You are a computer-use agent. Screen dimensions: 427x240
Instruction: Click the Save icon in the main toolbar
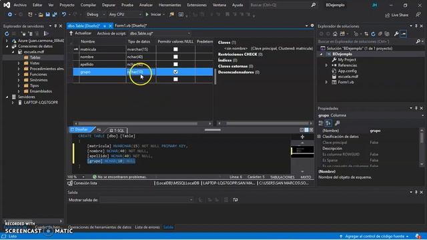tap(47, 15)
